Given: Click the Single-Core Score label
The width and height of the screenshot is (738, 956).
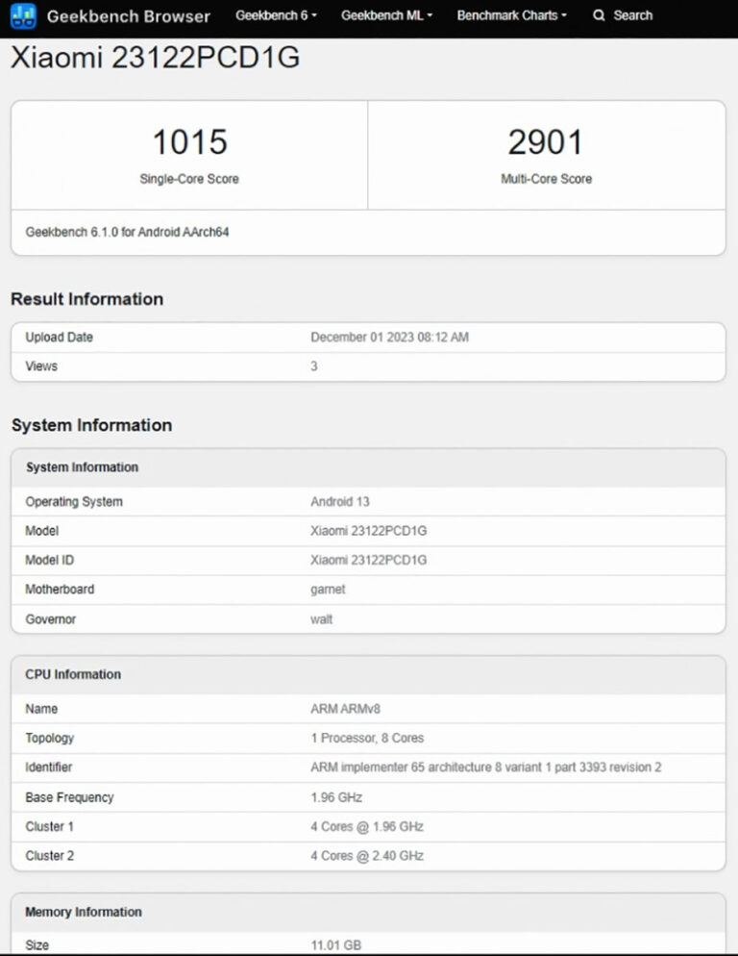Looking at the screenshot, I should [x=189, y=179].
